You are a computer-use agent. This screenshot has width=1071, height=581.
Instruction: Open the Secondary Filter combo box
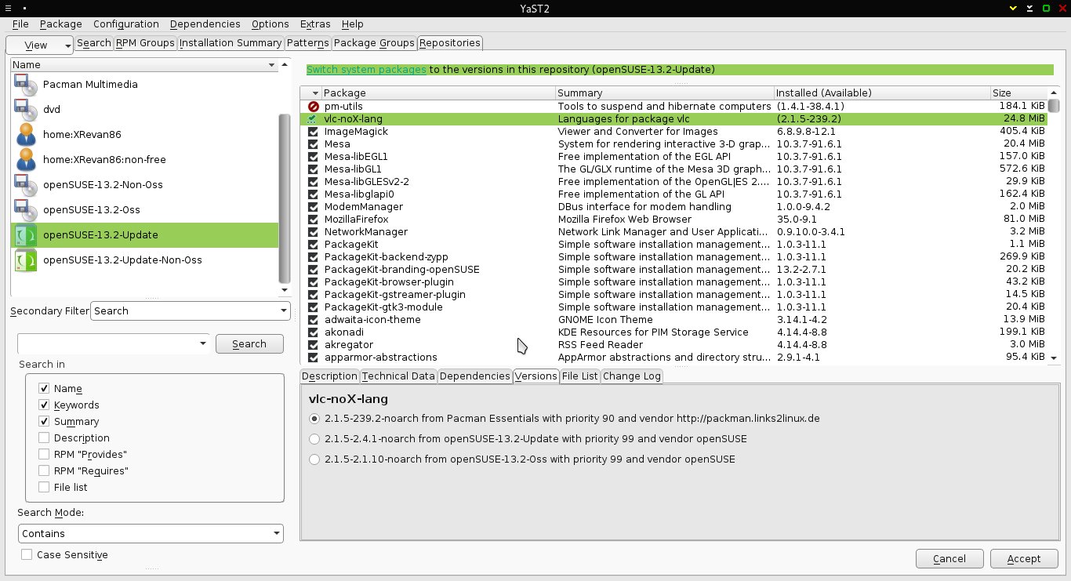coord(191,311)
